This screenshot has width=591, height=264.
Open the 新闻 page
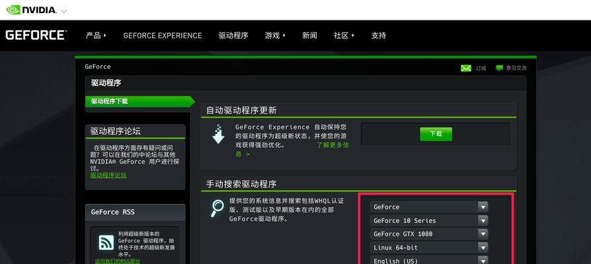coord(309,36)
